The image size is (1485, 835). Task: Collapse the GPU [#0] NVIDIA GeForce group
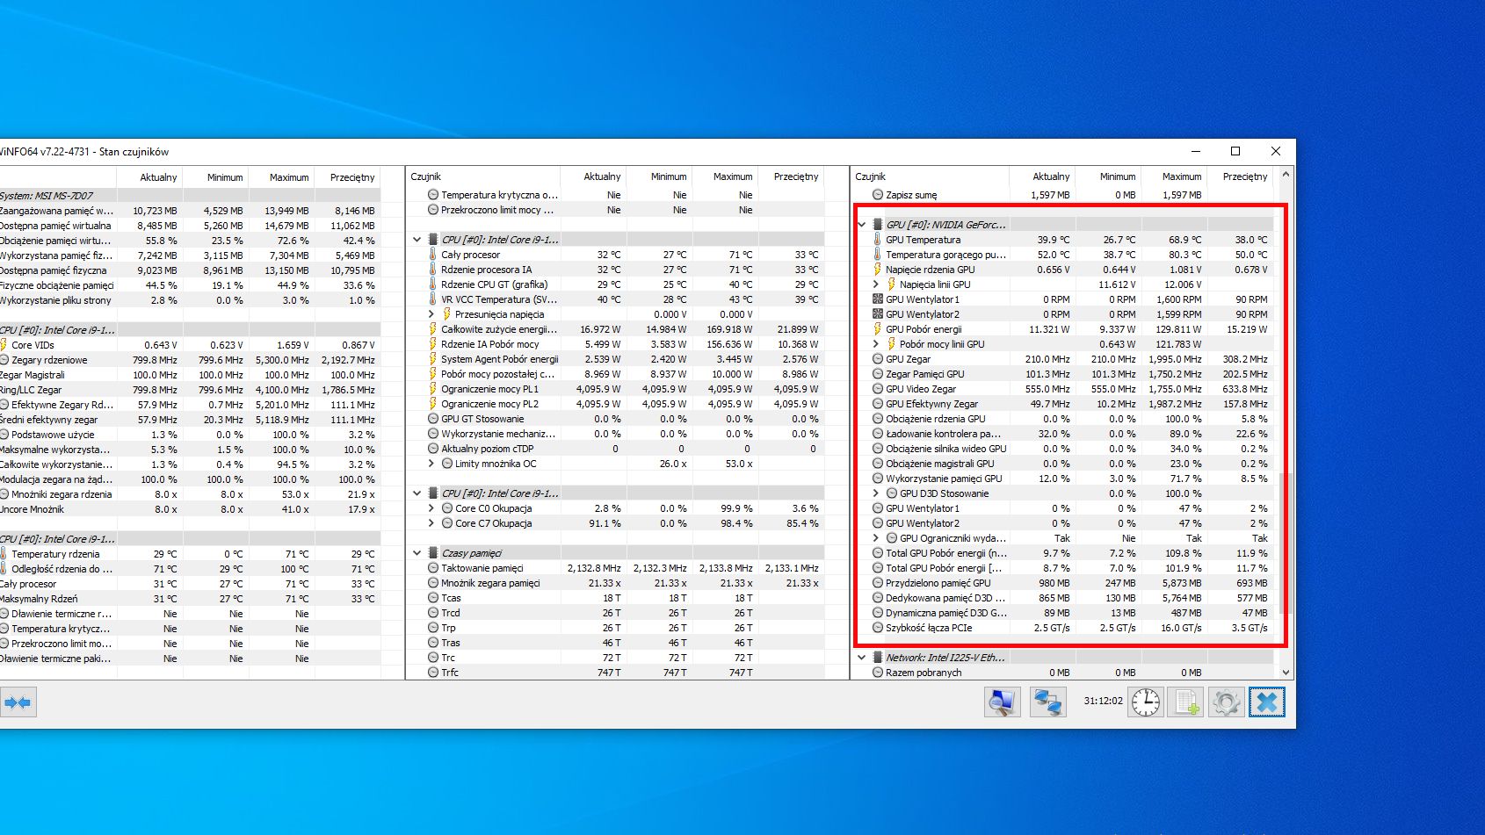click(x=862, y=225)
